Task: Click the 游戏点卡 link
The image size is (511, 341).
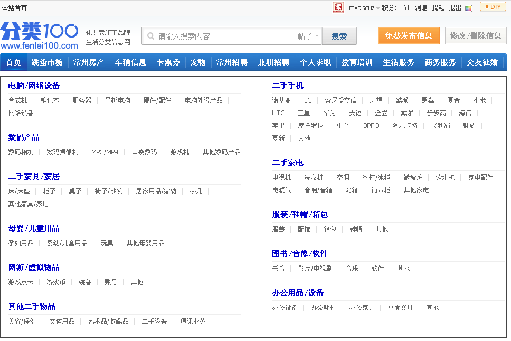Action: coord(21,282)
